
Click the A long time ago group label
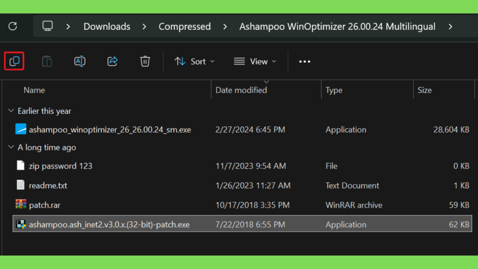click(47, 147)
